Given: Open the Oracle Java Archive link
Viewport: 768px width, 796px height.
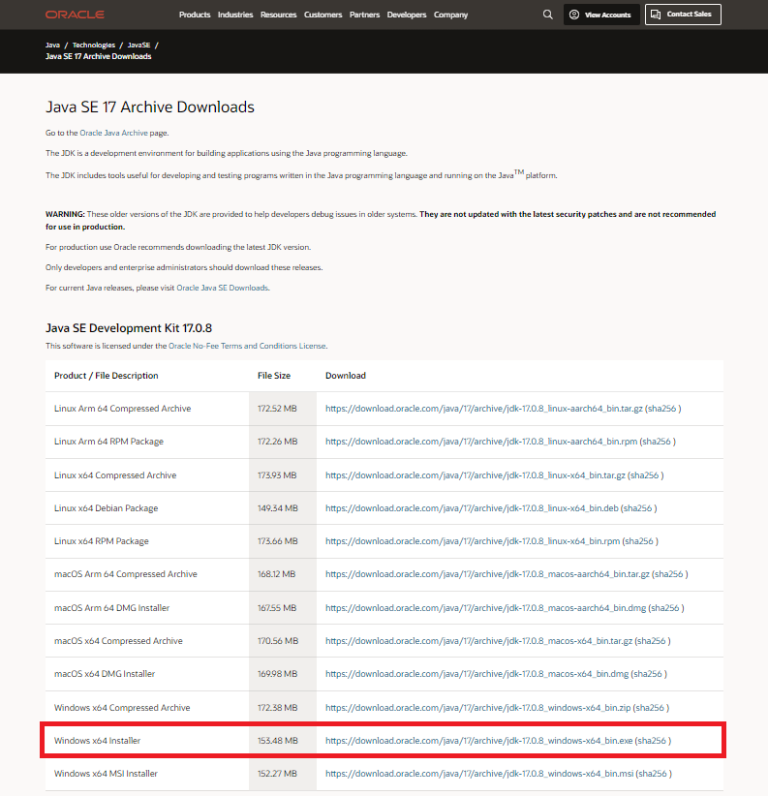Looking at the screenshot, I should tap(113, 133).
